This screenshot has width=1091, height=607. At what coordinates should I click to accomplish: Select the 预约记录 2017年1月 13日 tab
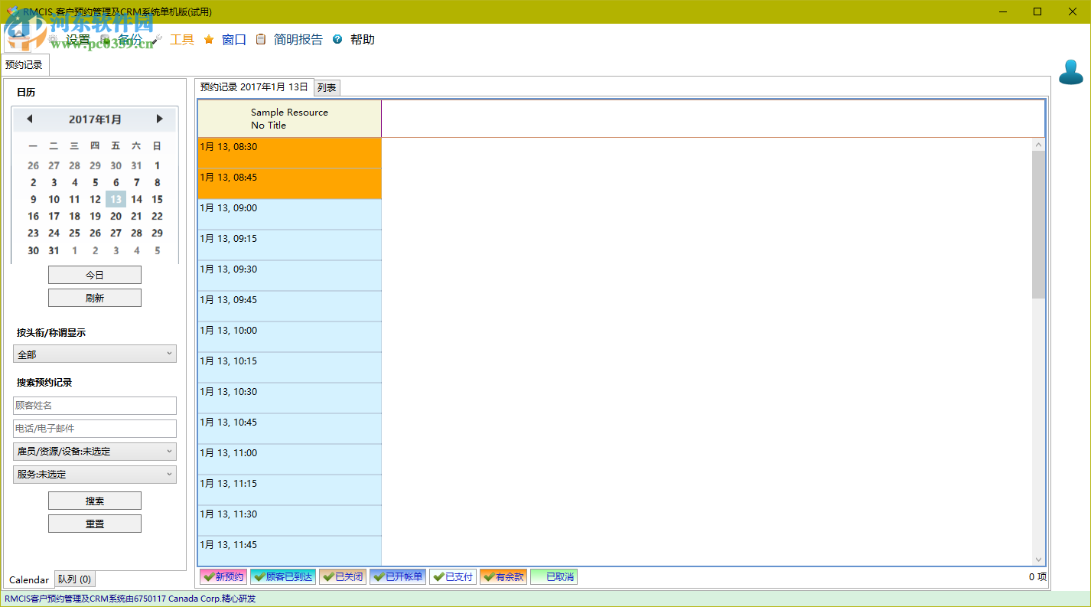tap(254, 87)
